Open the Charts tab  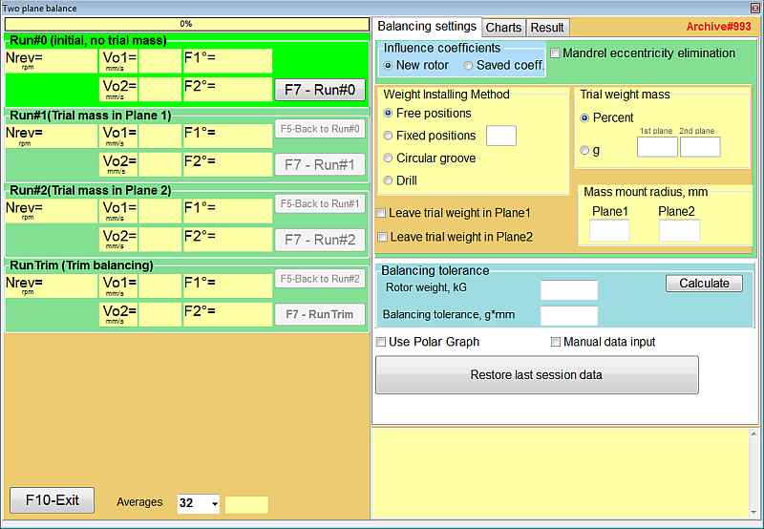[503, 28]
